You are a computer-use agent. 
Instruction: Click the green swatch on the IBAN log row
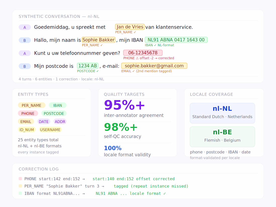pyautogui.click(x=20, y=193)
